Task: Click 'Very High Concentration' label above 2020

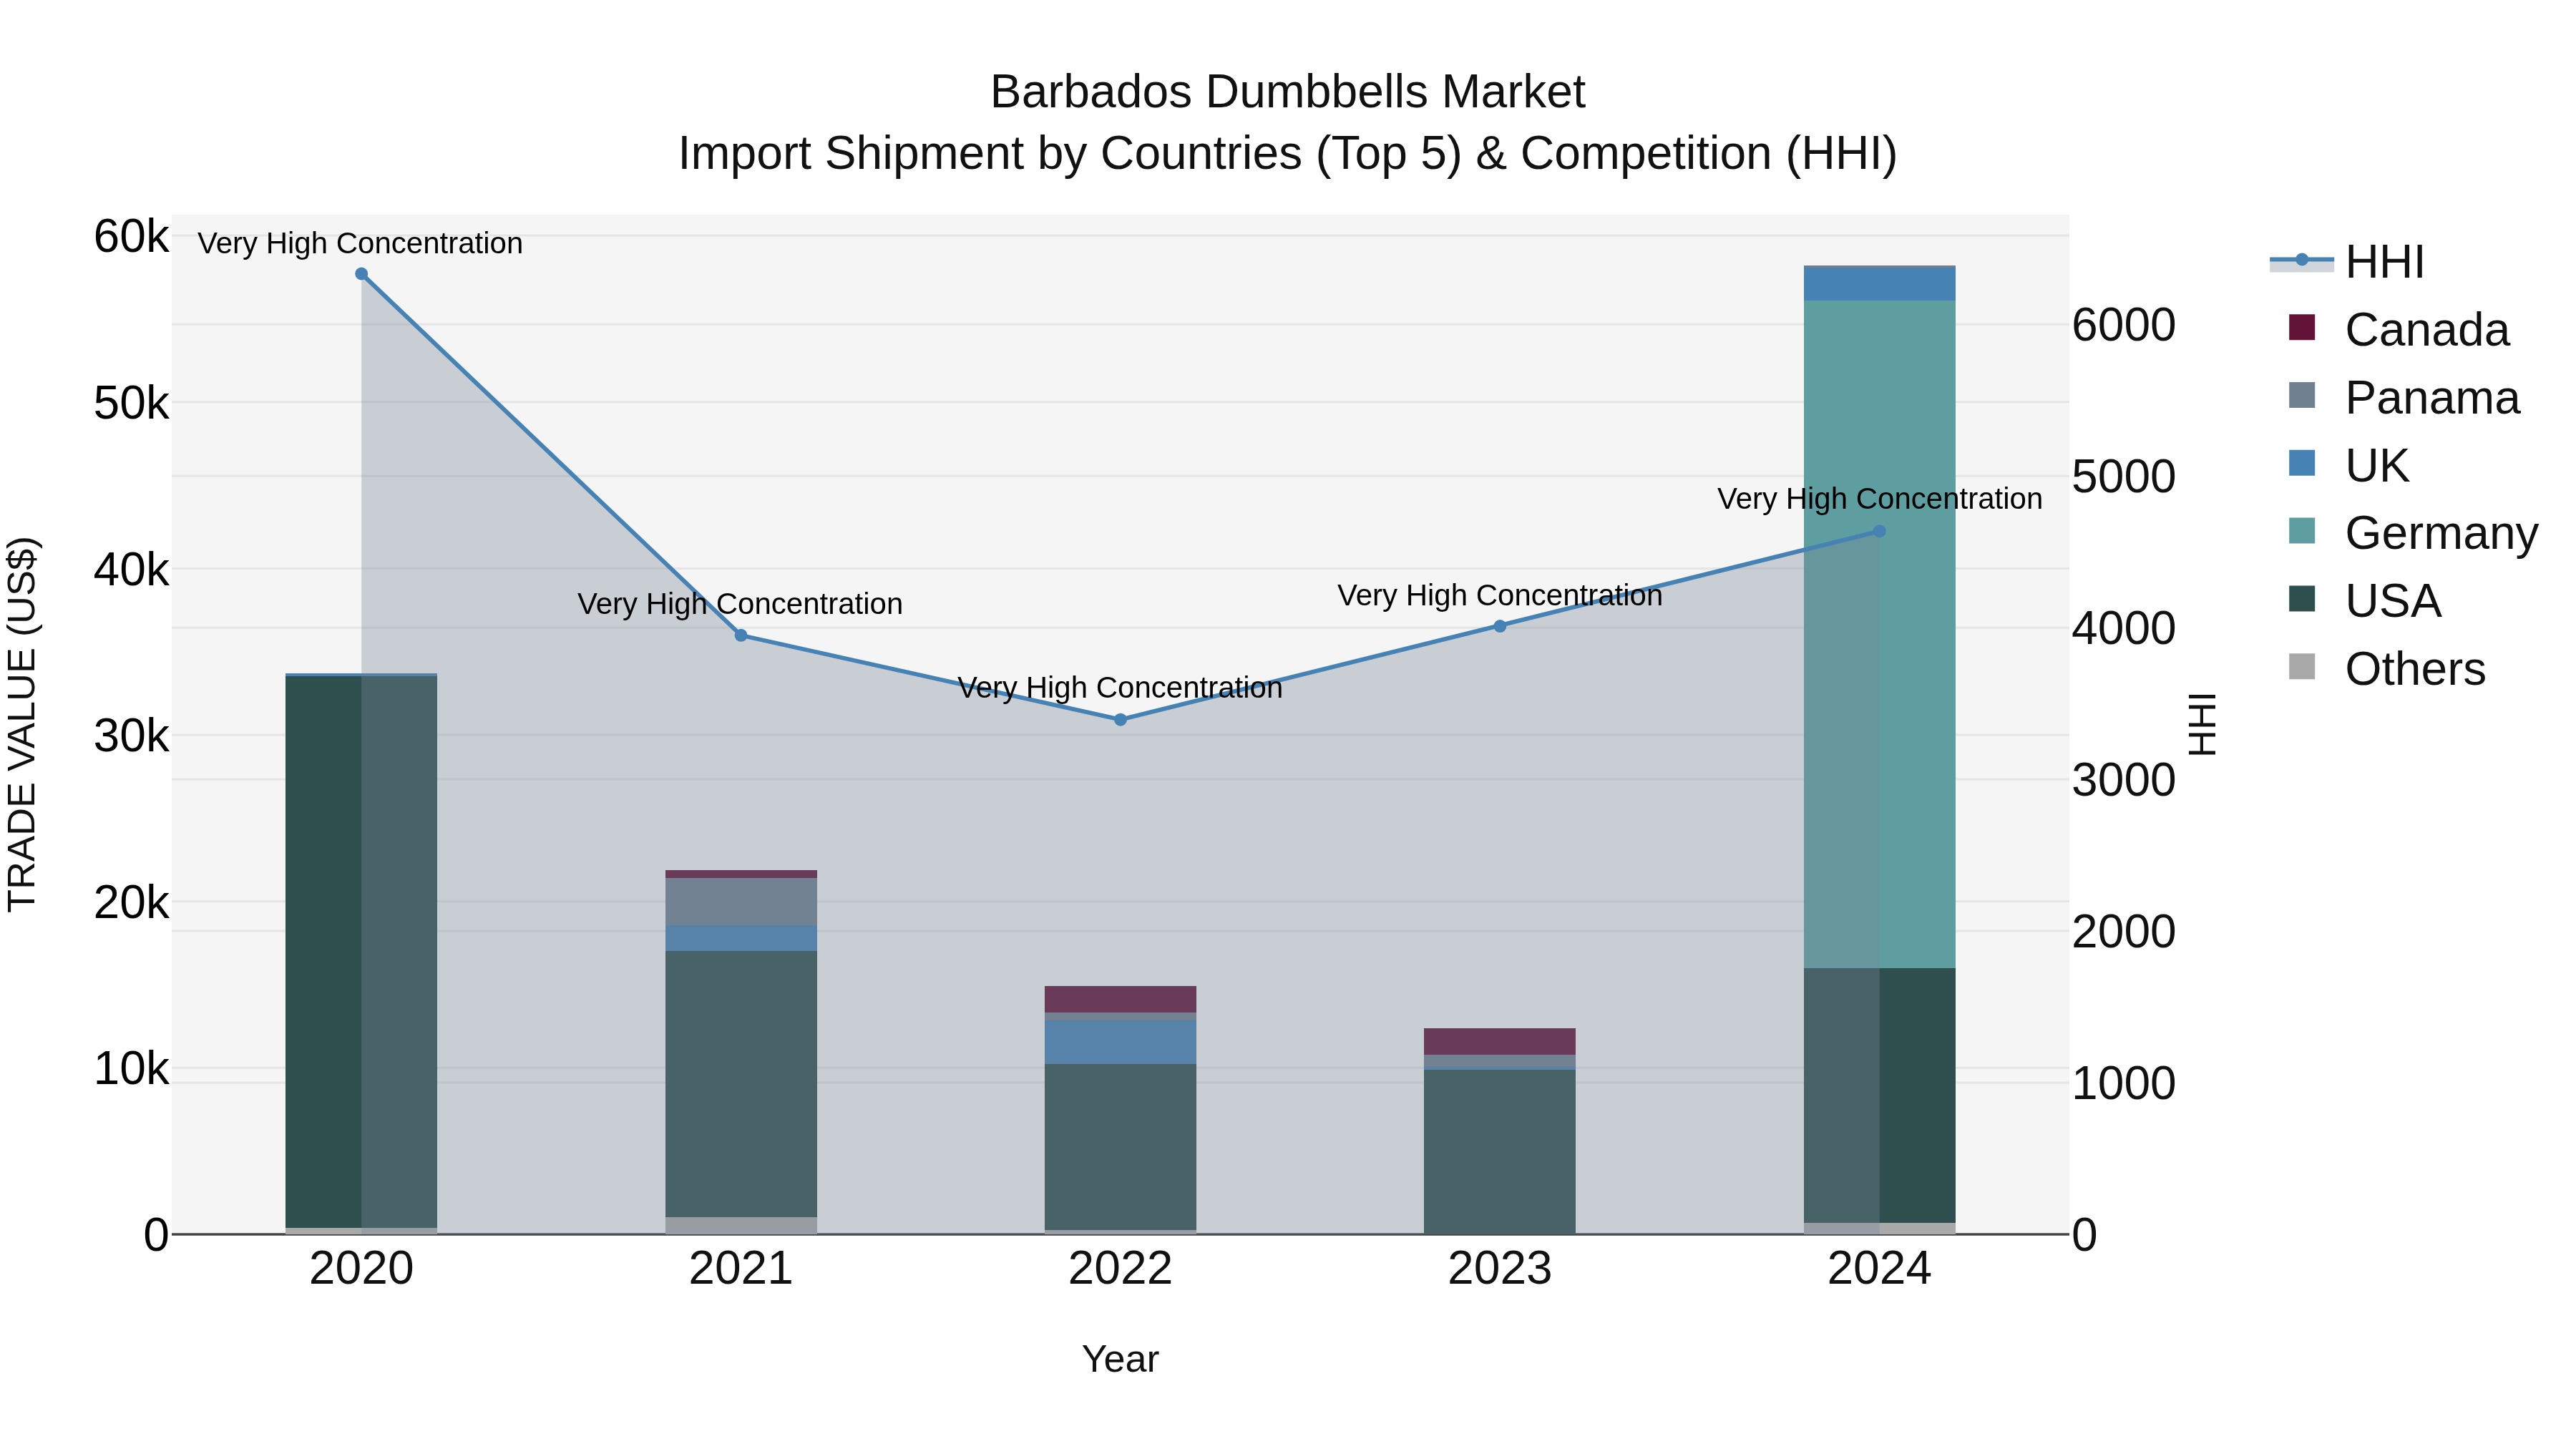Action: (x=360, y=243)
